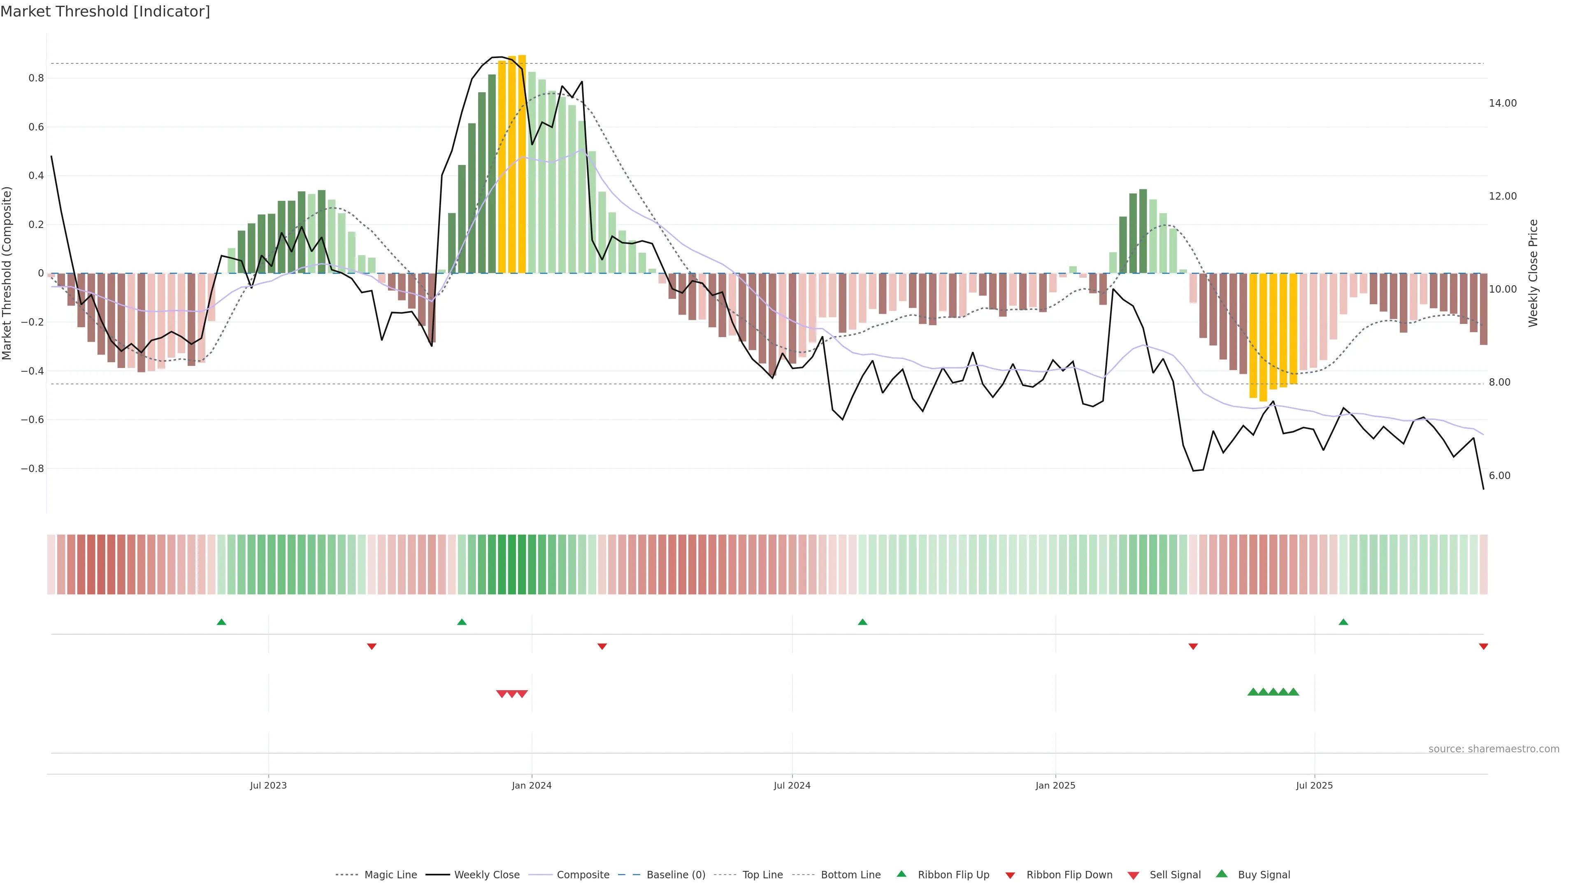Toggle the Weekly Close legend entry
The height and width of the screenshot is (889, 1580).
[486, 875]
